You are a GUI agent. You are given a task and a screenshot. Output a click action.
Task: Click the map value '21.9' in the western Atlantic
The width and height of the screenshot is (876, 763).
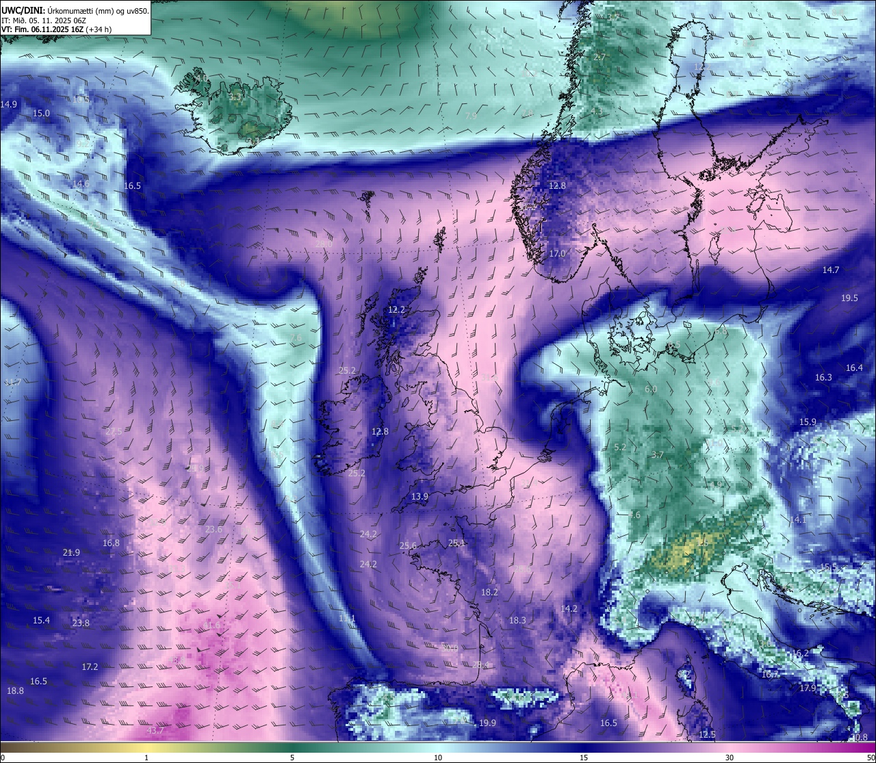71,553
